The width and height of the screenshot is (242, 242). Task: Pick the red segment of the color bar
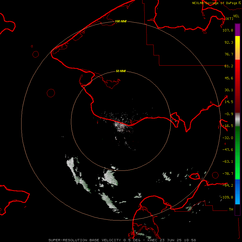coord(237,86)
